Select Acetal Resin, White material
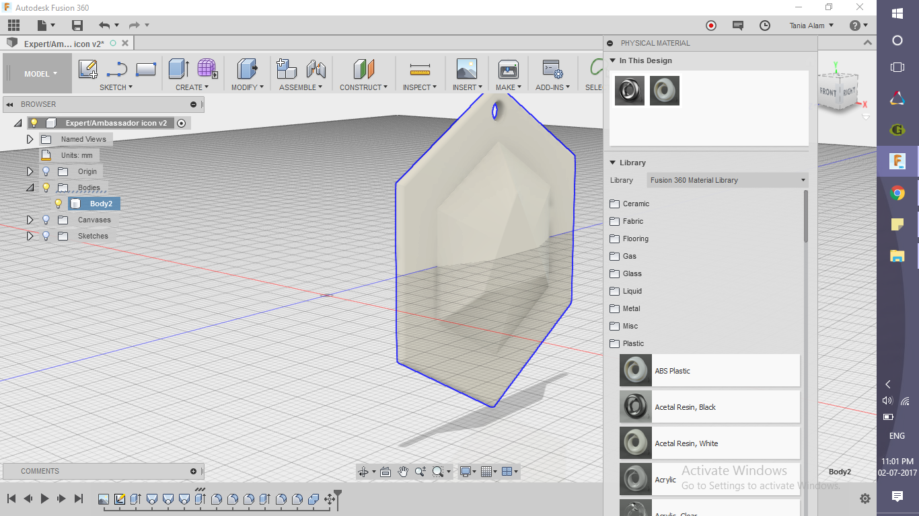 click(x=710, y=443)
